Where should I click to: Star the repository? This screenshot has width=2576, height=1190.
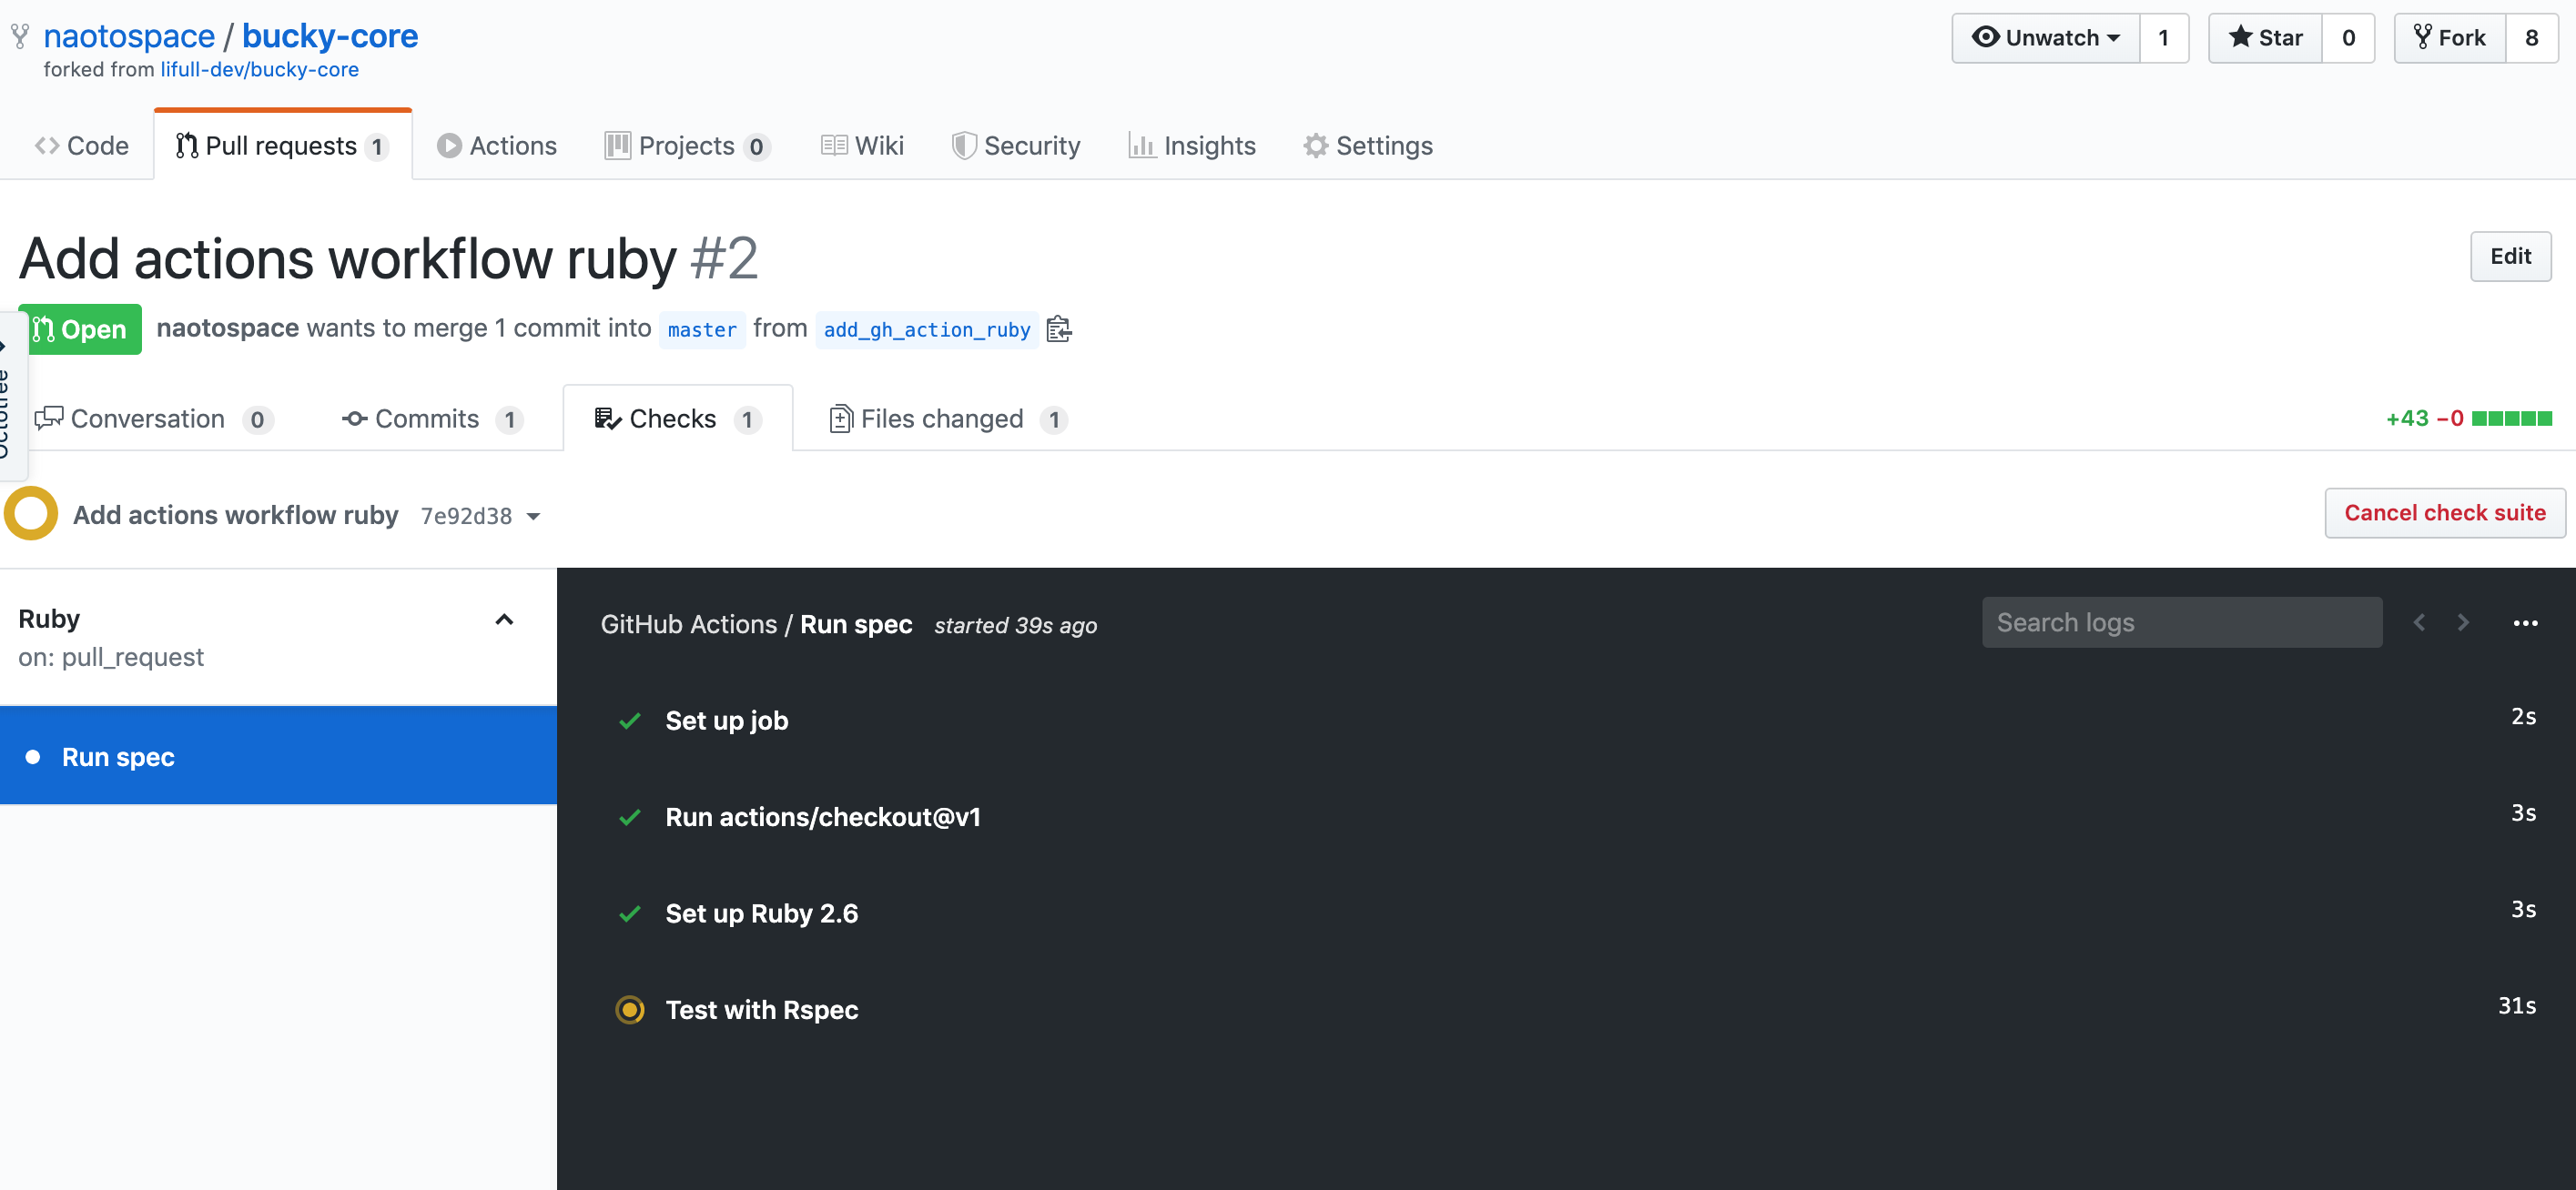[2265, 38]
